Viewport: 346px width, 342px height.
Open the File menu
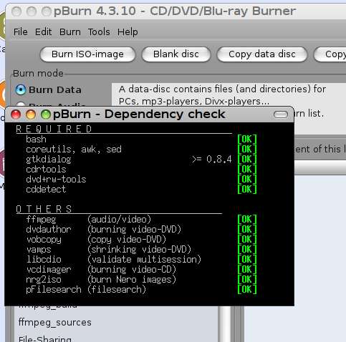20,32
